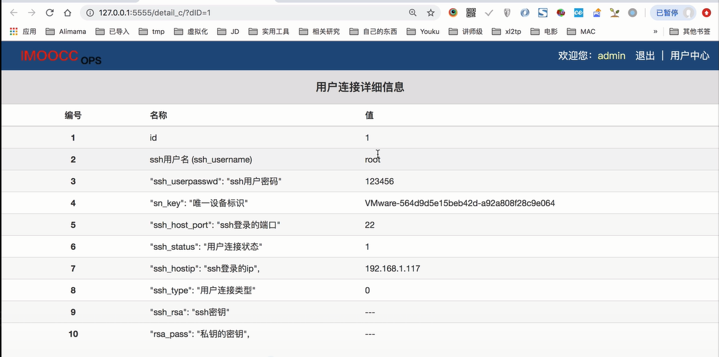
Task: Open the colorful eye extension icon
Action: click(453, 12)
